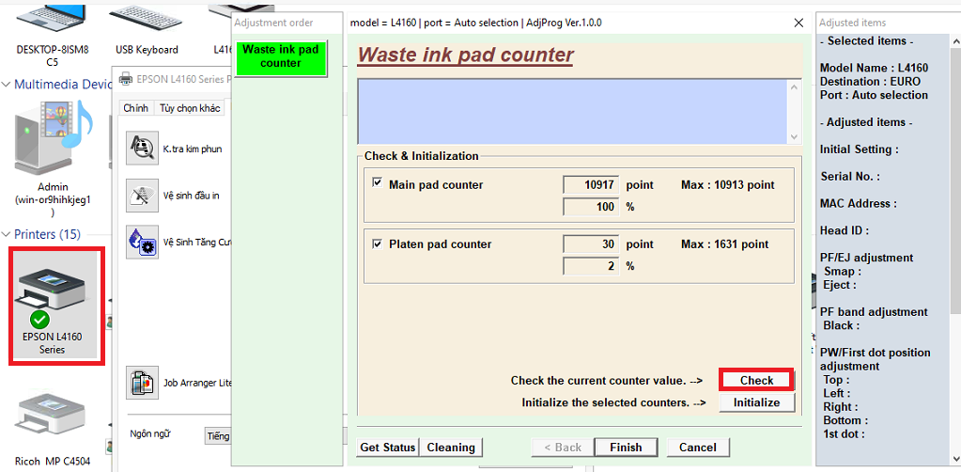This screenshot has width=961, height=472.
Task: Click the Cancel button
Action: point(698,448)
